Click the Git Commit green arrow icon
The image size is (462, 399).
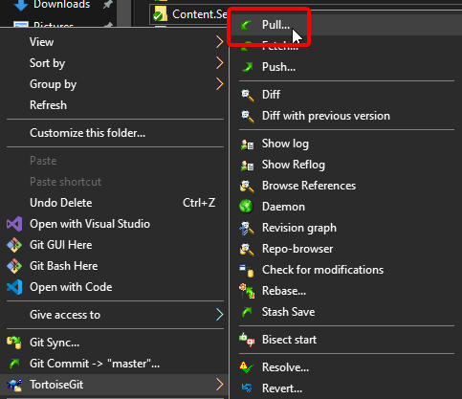point(14,364)
